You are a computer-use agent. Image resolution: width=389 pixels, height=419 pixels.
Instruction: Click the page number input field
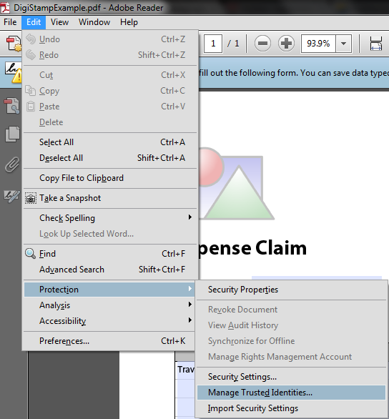click(213, 44)
